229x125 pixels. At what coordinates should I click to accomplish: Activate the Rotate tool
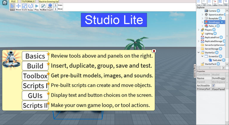[x=30, y=7]
